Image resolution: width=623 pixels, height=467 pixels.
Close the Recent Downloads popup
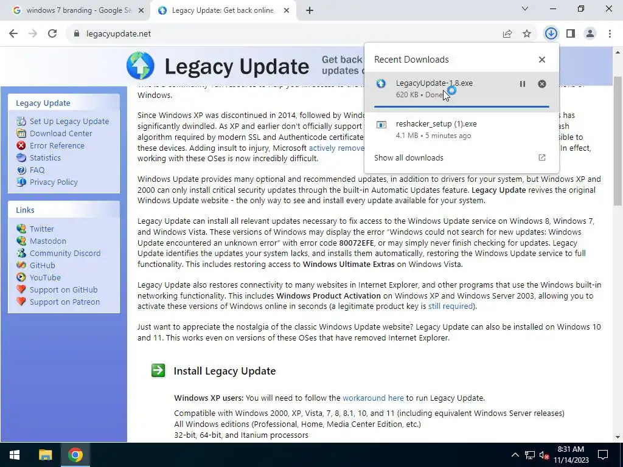coord(542,60)
